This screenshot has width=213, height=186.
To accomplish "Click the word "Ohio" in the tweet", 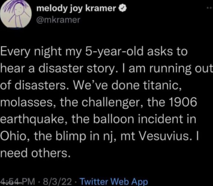I will (15, 136).
